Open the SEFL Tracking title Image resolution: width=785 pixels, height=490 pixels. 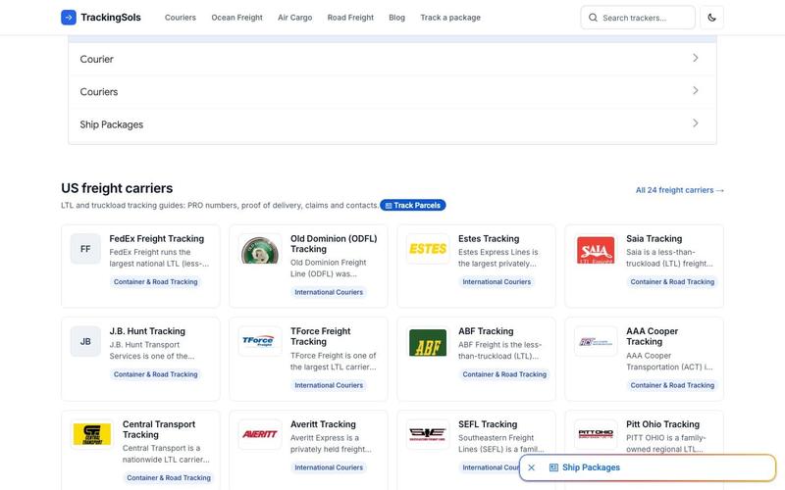tap(488, 424)
